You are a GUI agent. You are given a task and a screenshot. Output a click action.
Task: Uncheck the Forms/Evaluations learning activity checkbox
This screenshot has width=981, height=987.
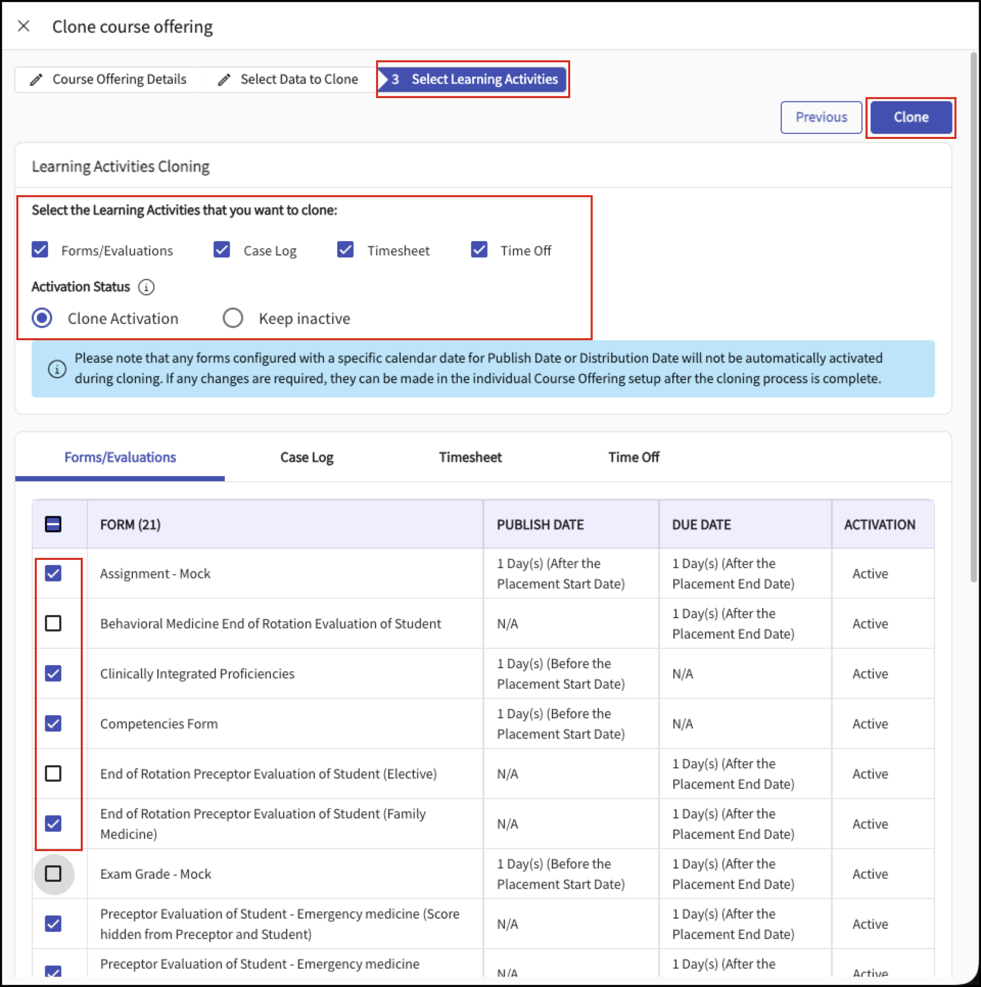(40, 250)
